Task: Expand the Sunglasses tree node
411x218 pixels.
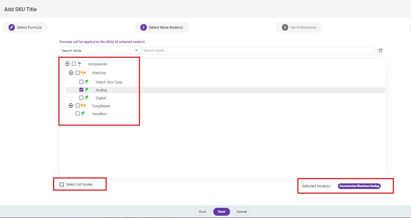Action: 71,106
